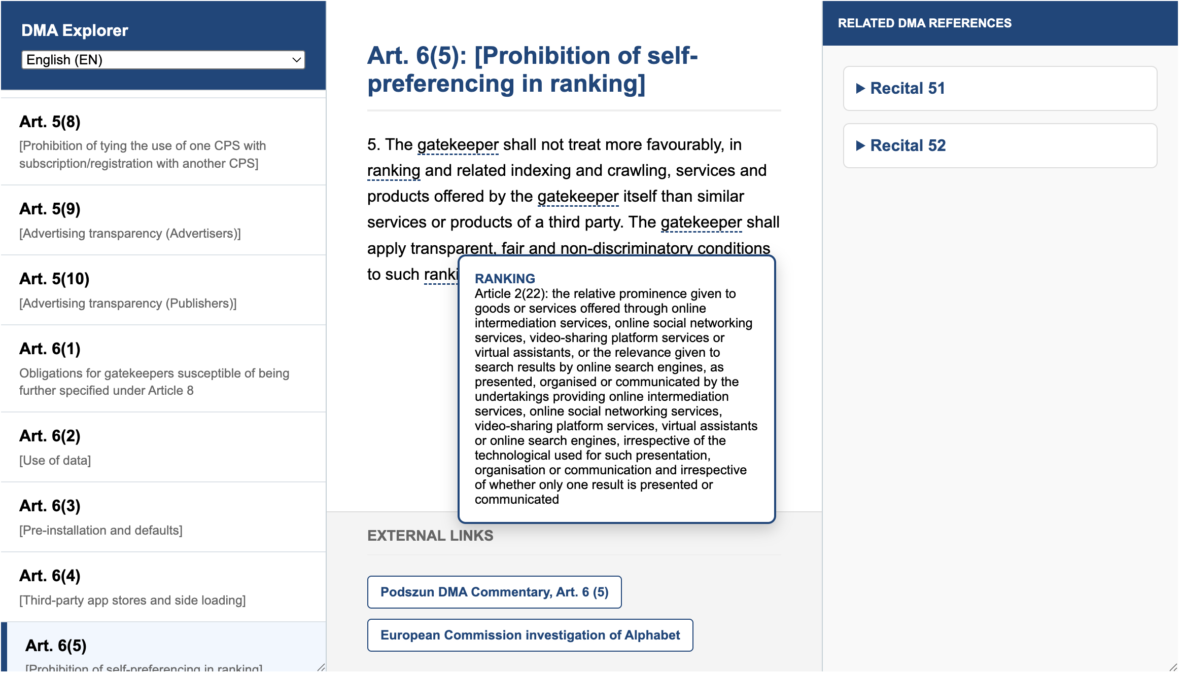
Task: Click the Recital 52 disclosure triangle
Action: [860, 145]
